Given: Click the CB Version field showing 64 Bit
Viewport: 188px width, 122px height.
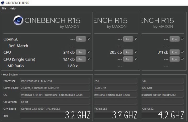Looking at the screenshot, I should click(55, 102).
